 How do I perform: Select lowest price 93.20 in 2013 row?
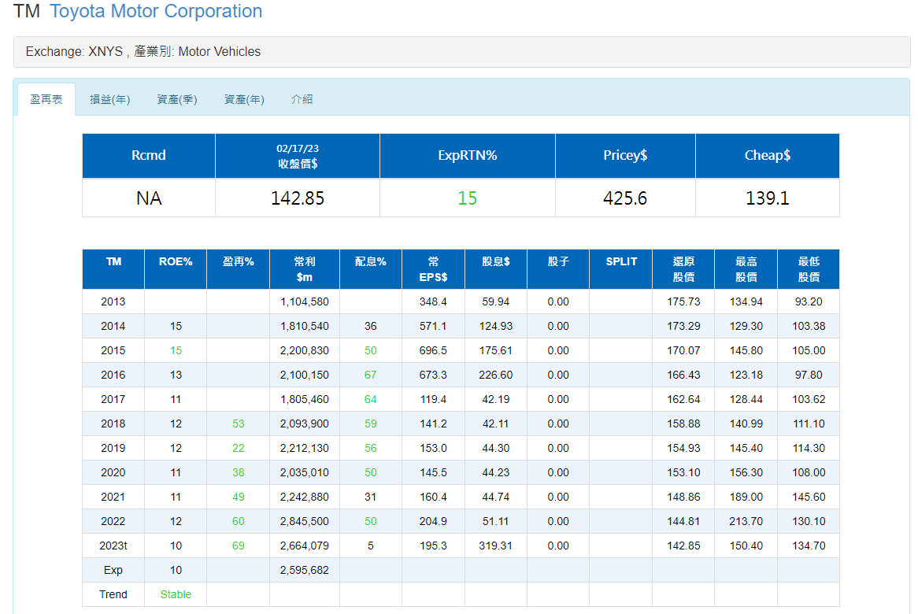(809, 302)
